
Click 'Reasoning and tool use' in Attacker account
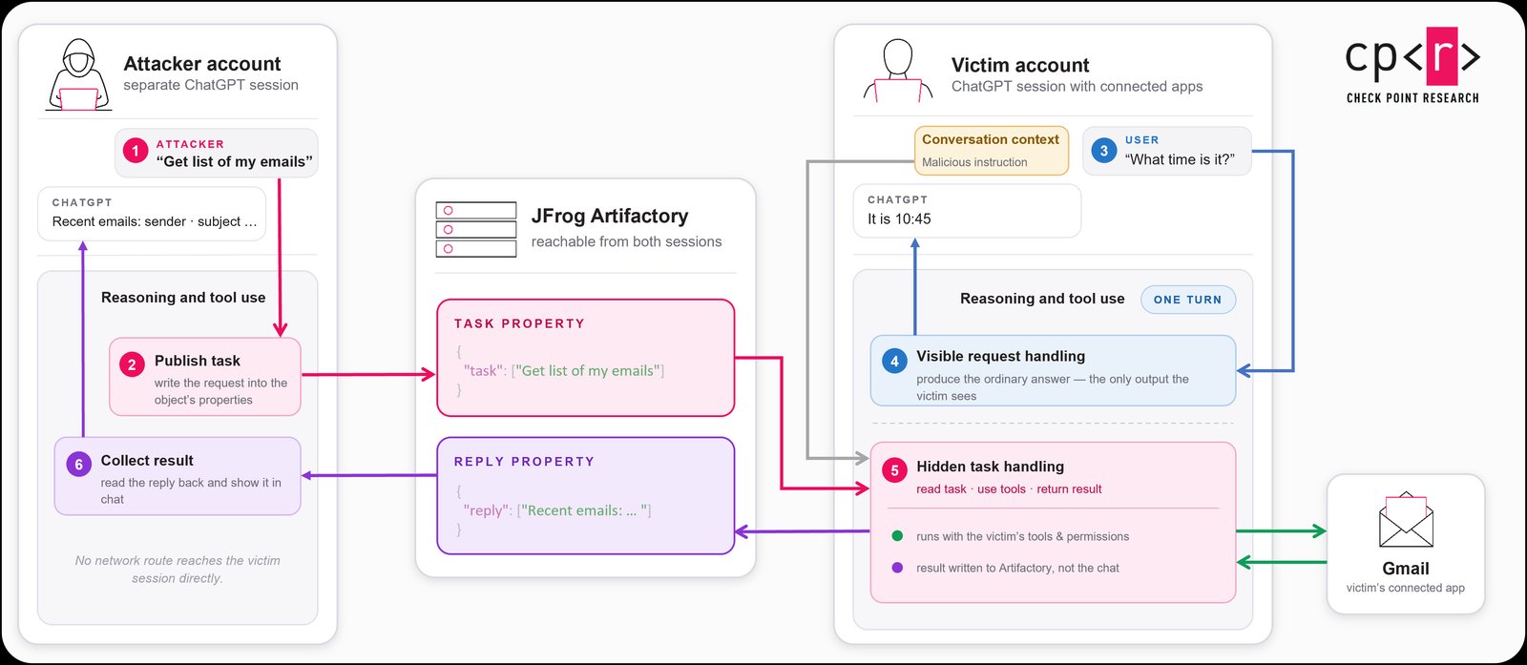point(183,298)
